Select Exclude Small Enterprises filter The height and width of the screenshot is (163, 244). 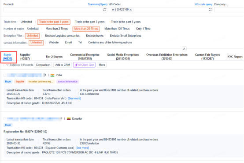(126, 36)
